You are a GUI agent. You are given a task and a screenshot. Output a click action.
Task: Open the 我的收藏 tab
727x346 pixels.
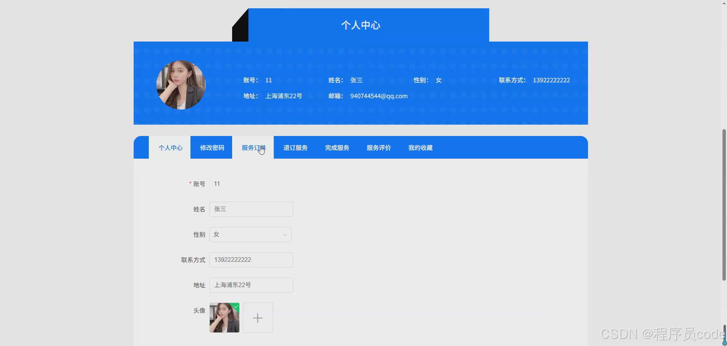click(420, 148)
